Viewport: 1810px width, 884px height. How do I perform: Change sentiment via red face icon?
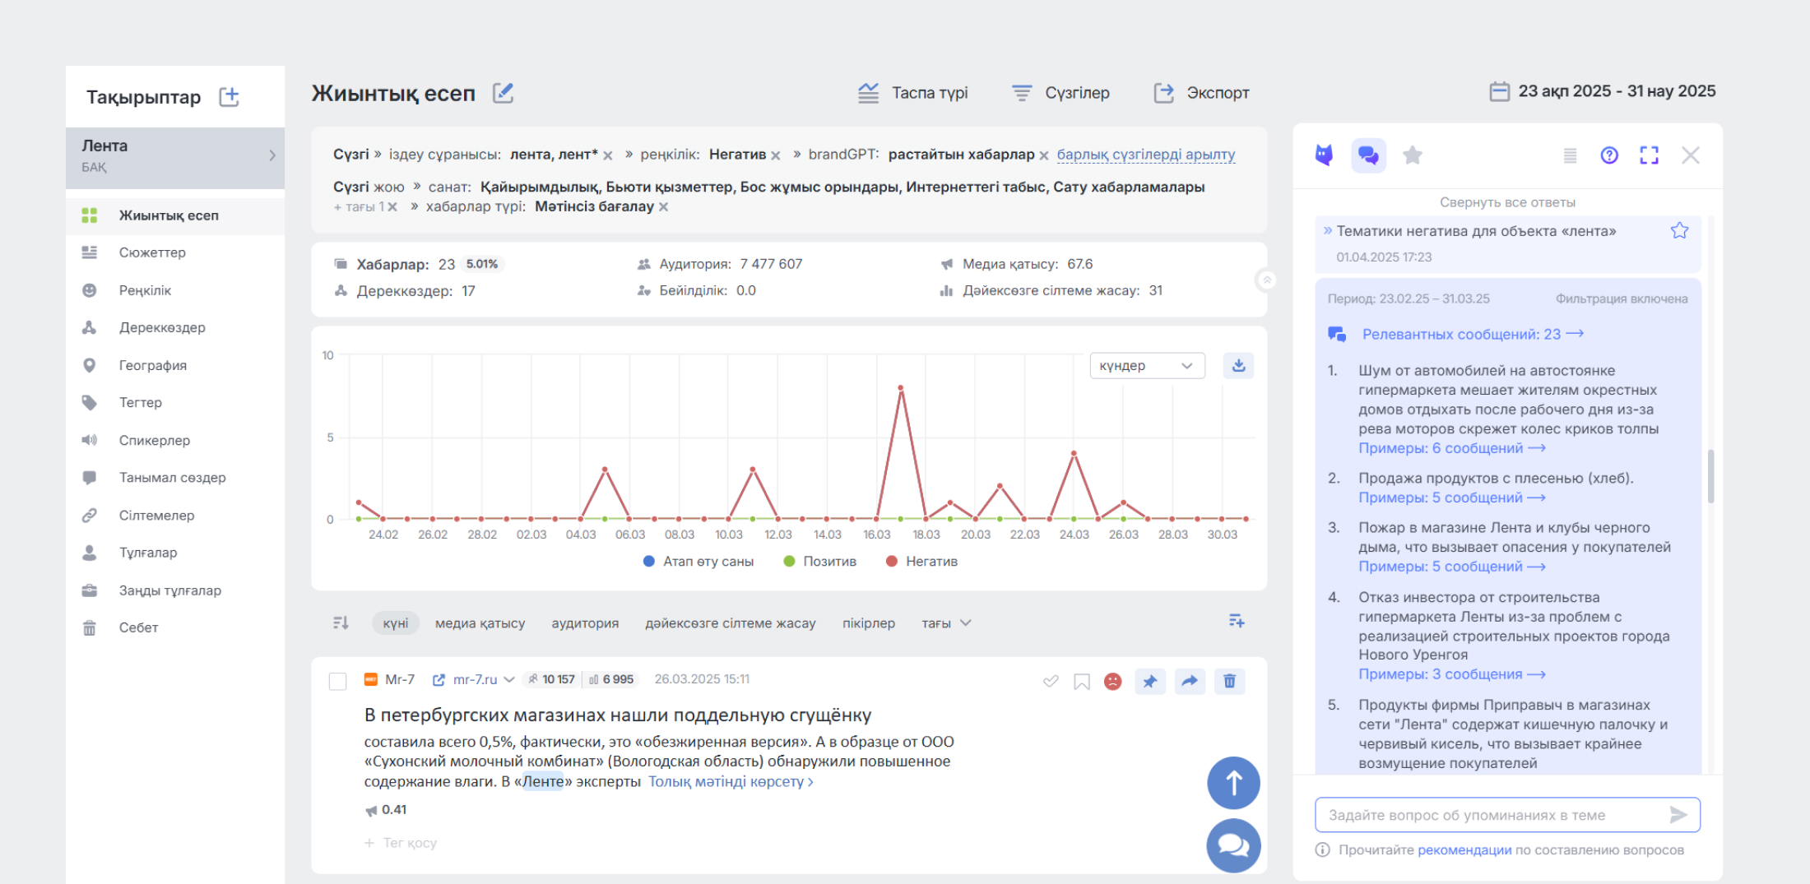tap(1113, 681)
